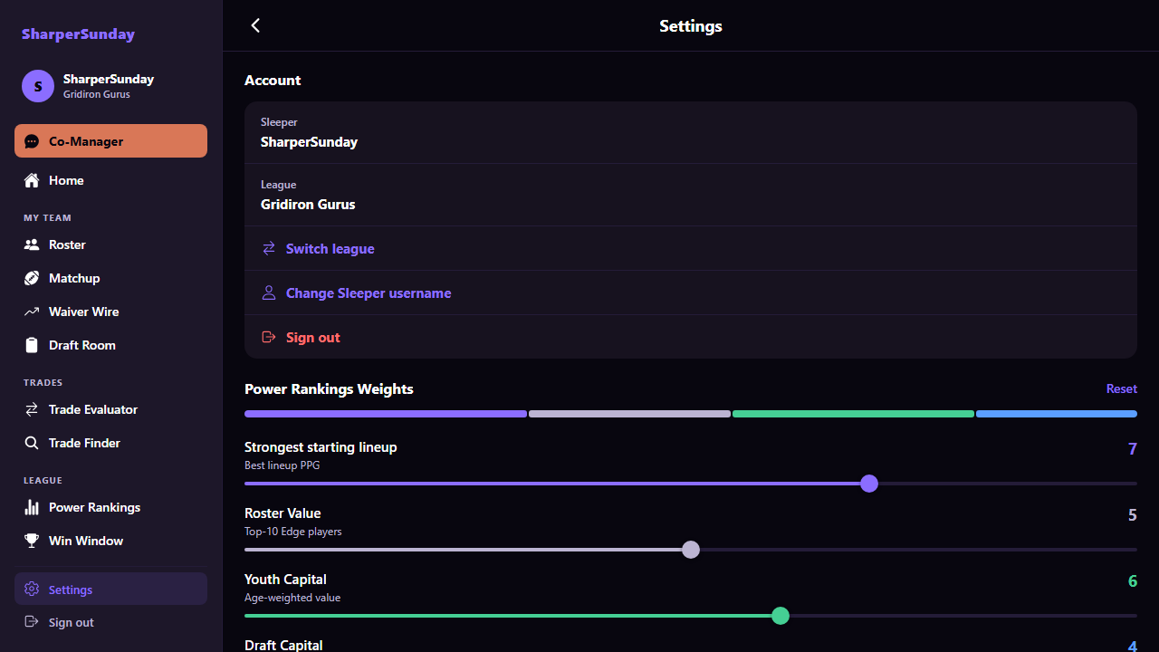The image size is (1159, 652).
Task: Click the green segment of weights bar
Action: (x=853, y=414)
